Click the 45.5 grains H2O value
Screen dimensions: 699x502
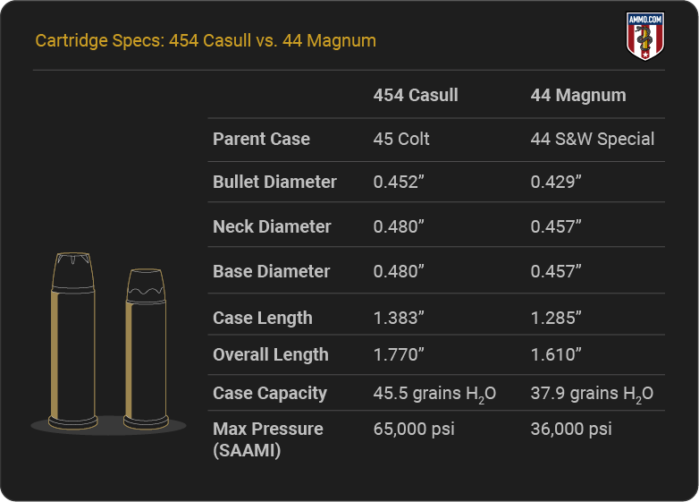click(x=434, y=394)
